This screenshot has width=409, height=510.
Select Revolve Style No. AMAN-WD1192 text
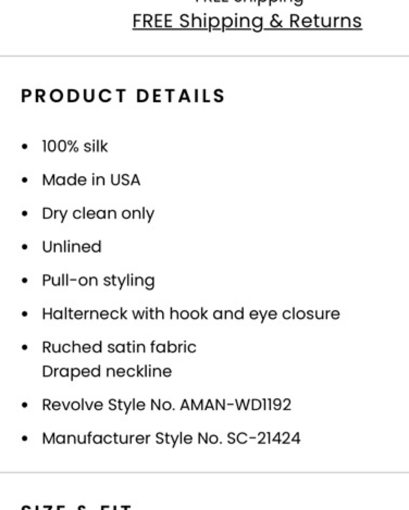(x=166, y=405)
